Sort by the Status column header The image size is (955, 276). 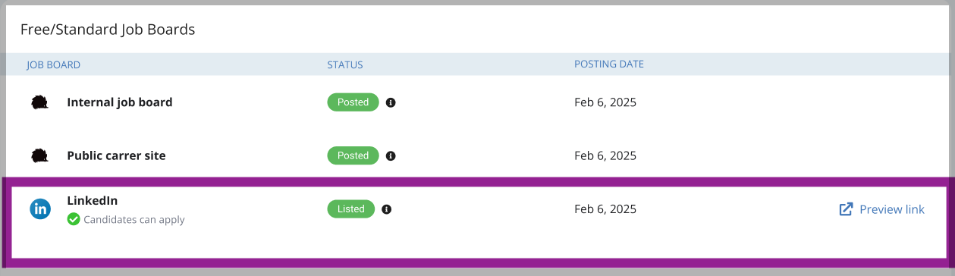pos(345,64)
